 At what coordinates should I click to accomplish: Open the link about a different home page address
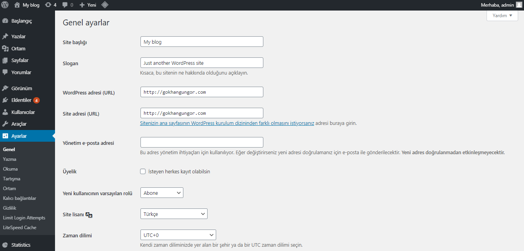coord(227,123)
